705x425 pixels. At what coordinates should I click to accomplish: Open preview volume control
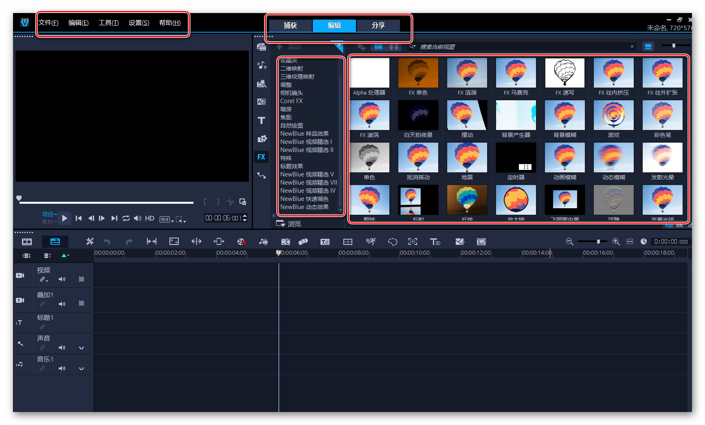click(138, 218)
